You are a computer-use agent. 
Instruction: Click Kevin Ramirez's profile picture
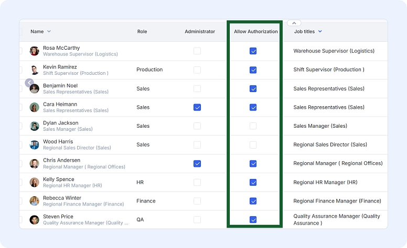[34, 70]
